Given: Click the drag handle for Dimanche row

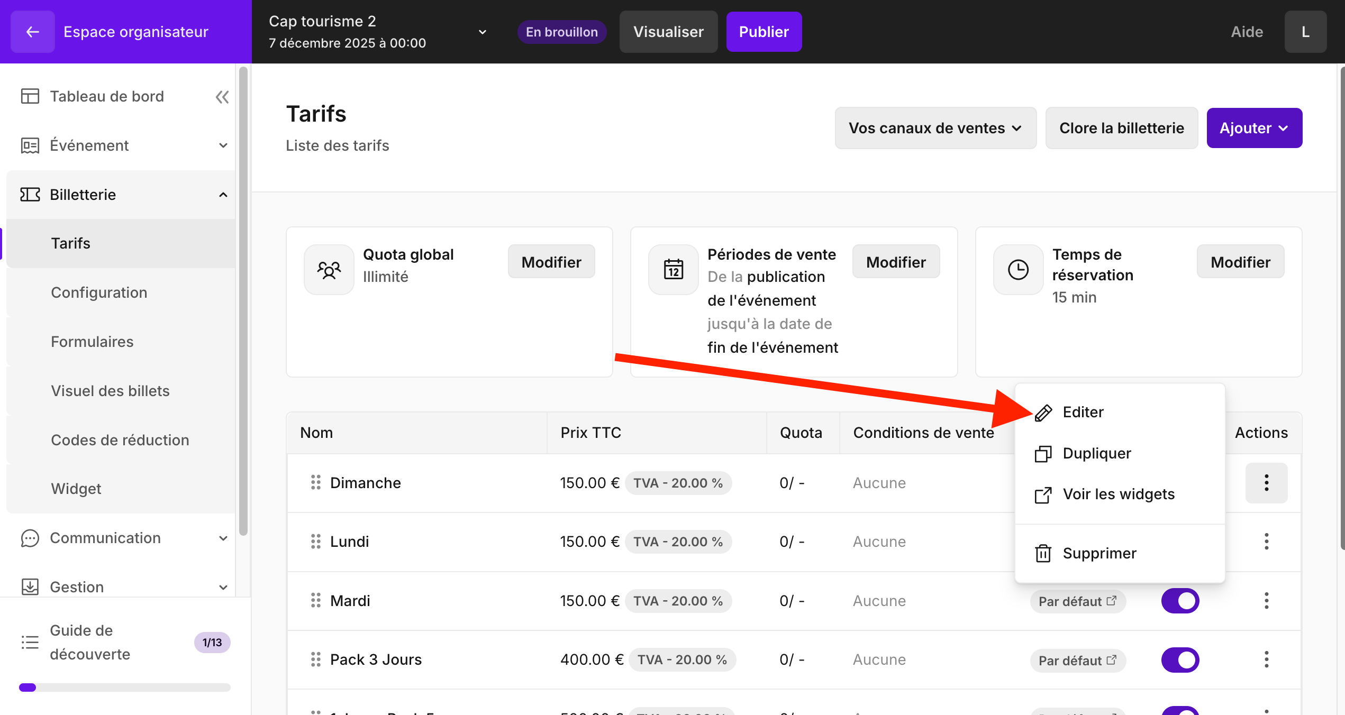Looking at the screenshot, I should (x=315, y=482).
